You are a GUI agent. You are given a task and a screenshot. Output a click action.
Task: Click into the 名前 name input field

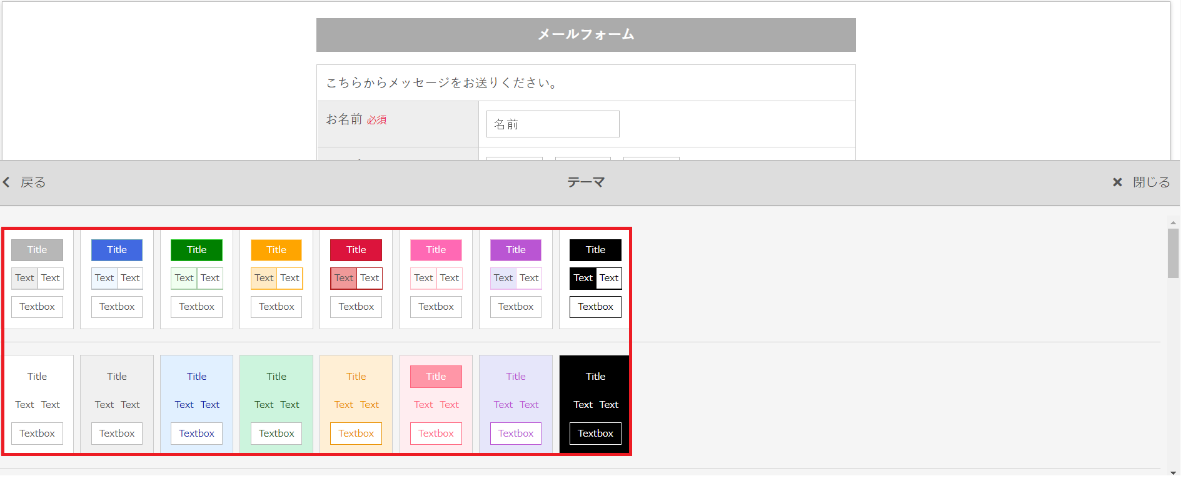click(553, 124)
